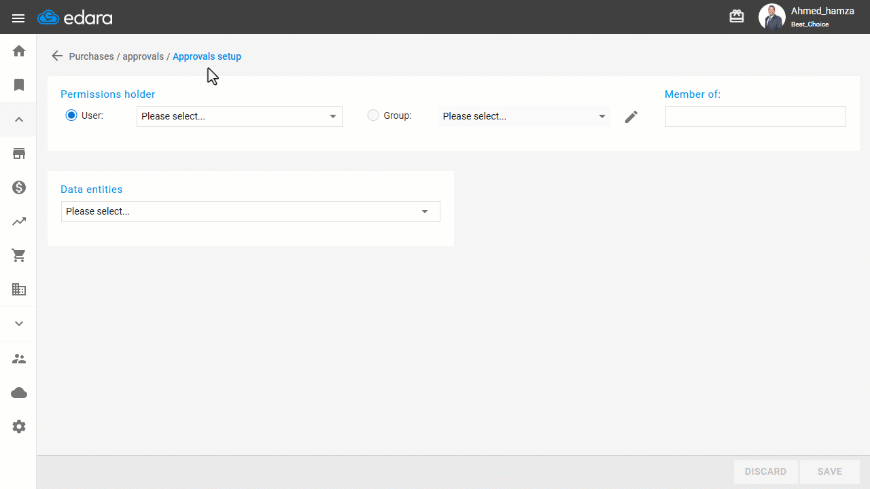Click the Permissions holder heading
This screenshot has height=489, width=870.
(108, 94)
